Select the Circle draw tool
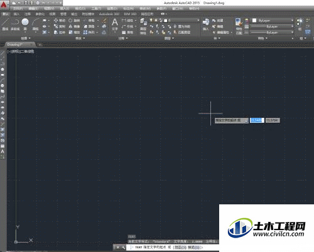 tap(25, 24)
